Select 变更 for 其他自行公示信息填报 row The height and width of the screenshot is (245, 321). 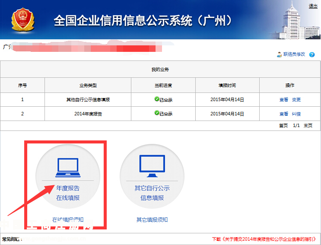click(296, 100)
